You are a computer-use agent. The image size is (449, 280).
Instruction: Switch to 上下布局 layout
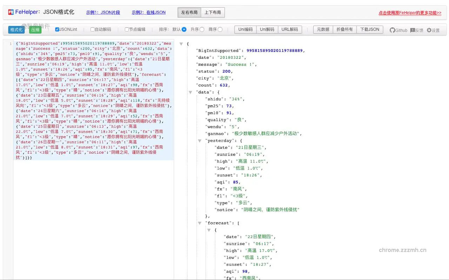(213, 12)
